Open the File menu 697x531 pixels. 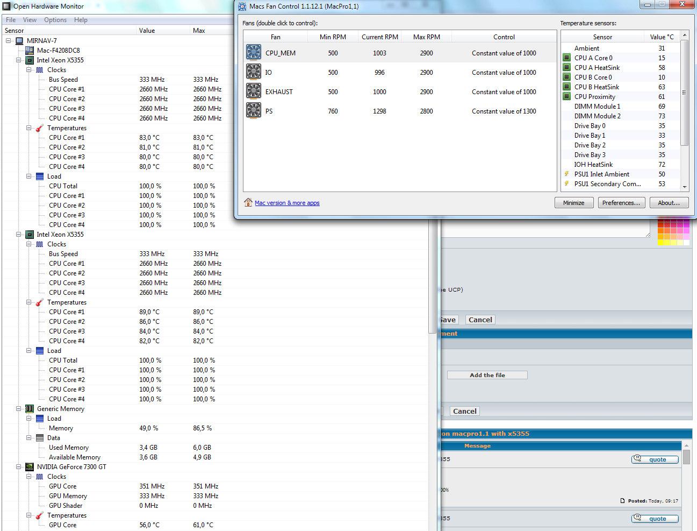point(11,20)
